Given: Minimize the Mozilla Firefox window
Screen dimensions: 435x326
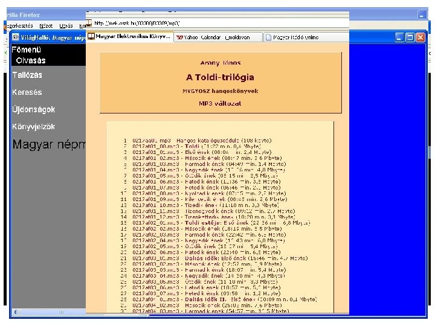Looking at the screenshot, I should tap(422, 14).
